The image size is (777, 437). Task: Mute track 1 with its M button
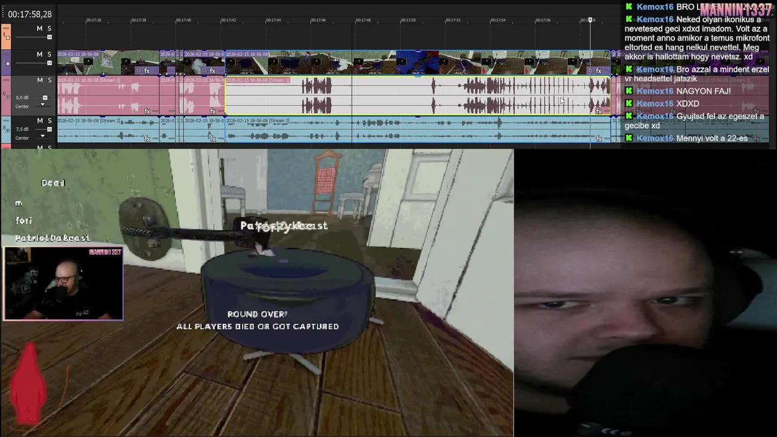pyautogui.click(x=39, y=29)
